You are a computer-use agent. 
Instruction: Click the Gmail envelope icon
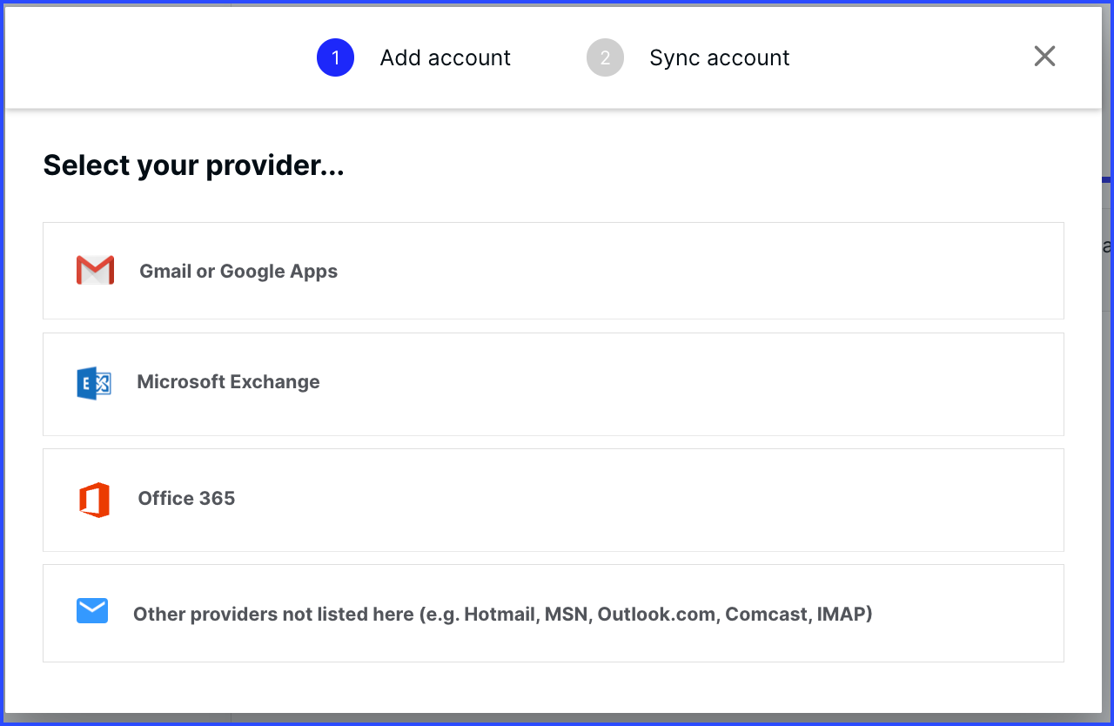coord(95,271)
